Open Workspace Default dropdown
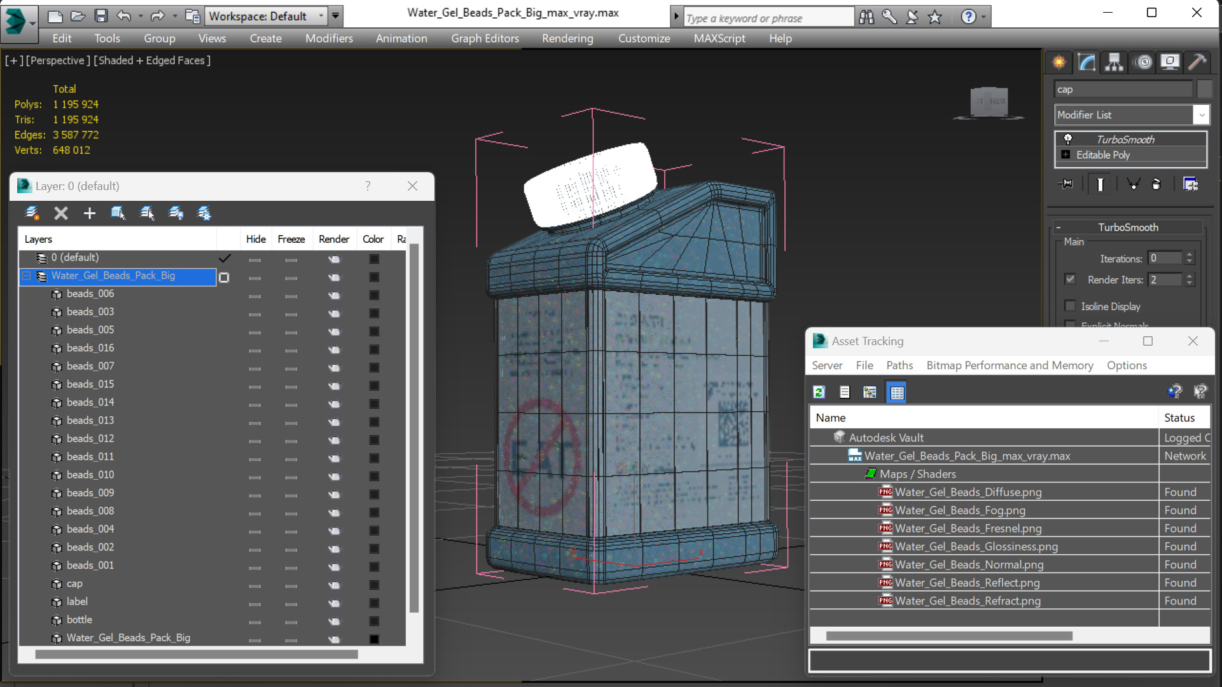 point(321,16)
